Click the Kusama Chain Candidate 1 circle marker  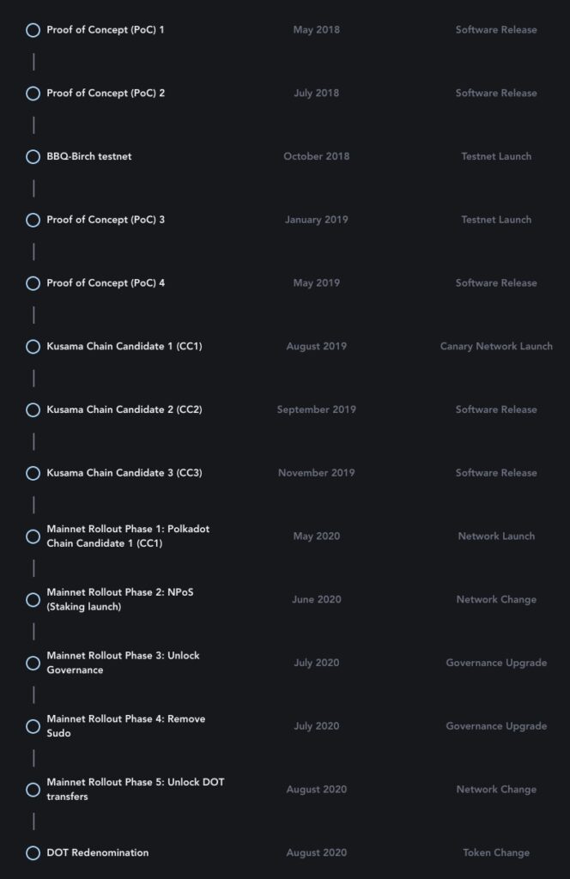coord(33,347)
